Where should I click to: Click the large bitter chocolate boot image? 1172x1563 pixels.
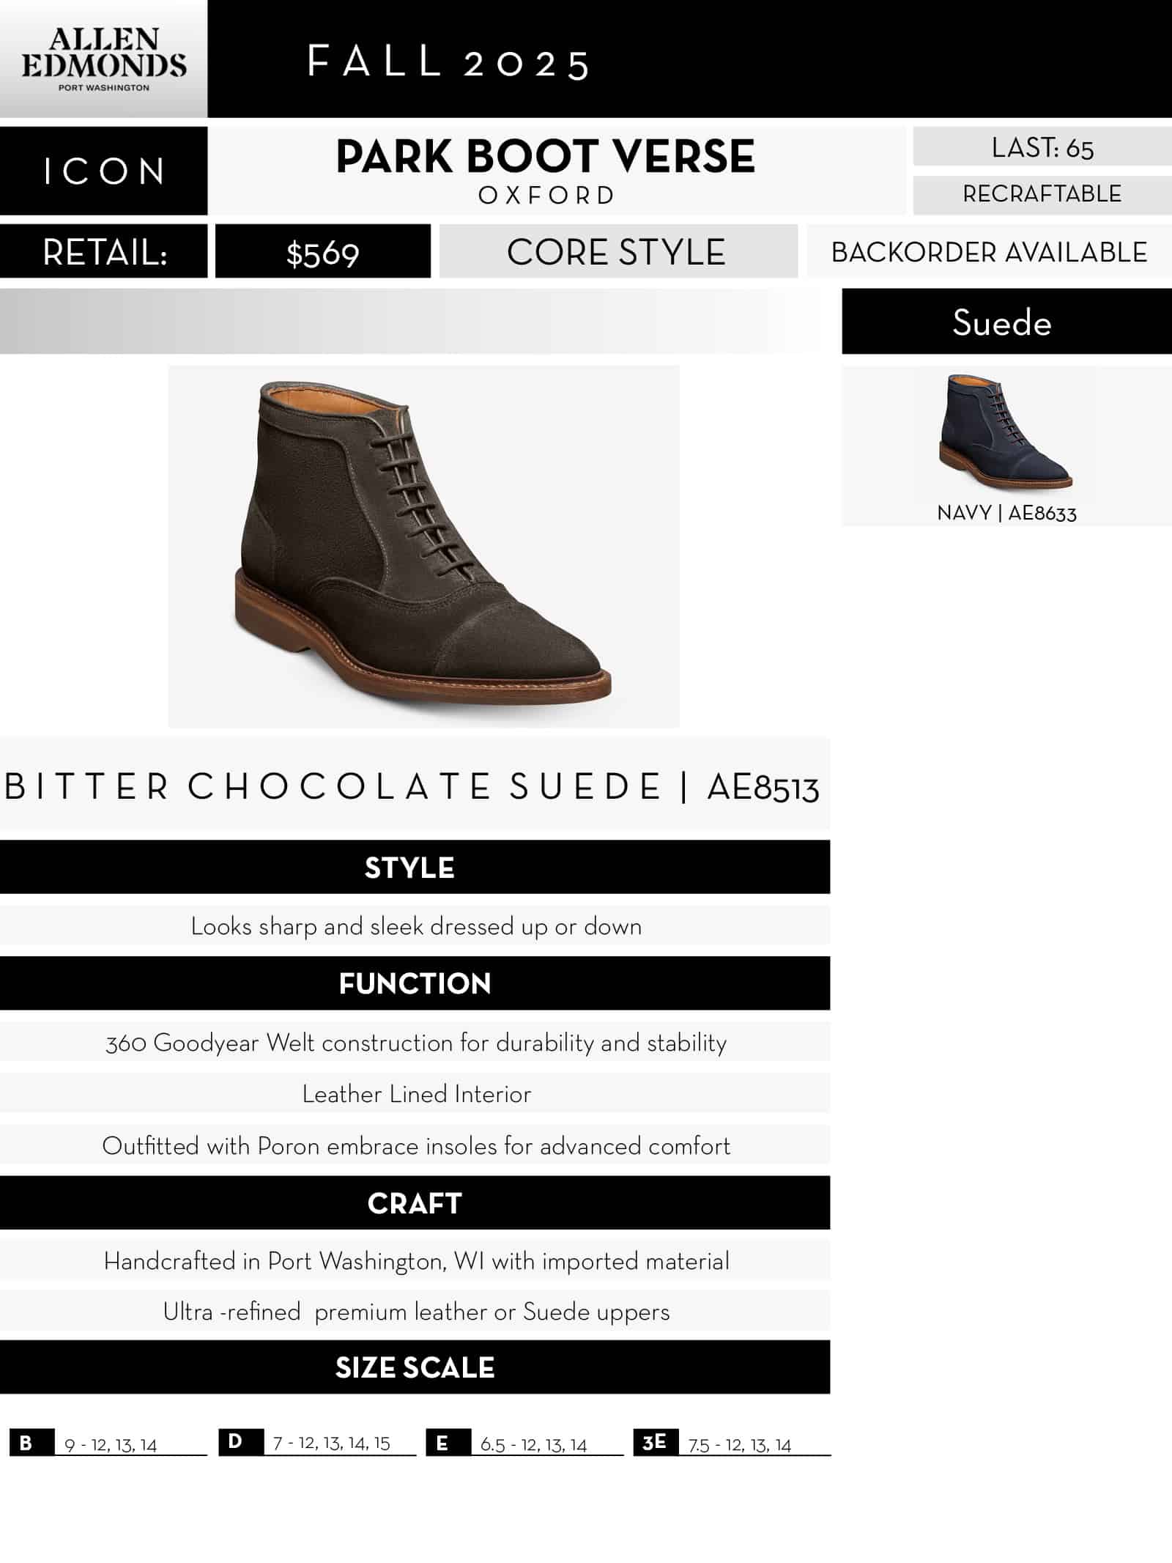coord(423,545)
